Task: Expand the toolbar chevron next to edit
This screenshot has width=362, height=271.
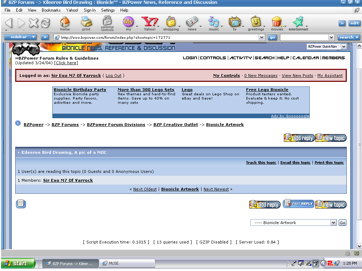Action: (342, 23)
